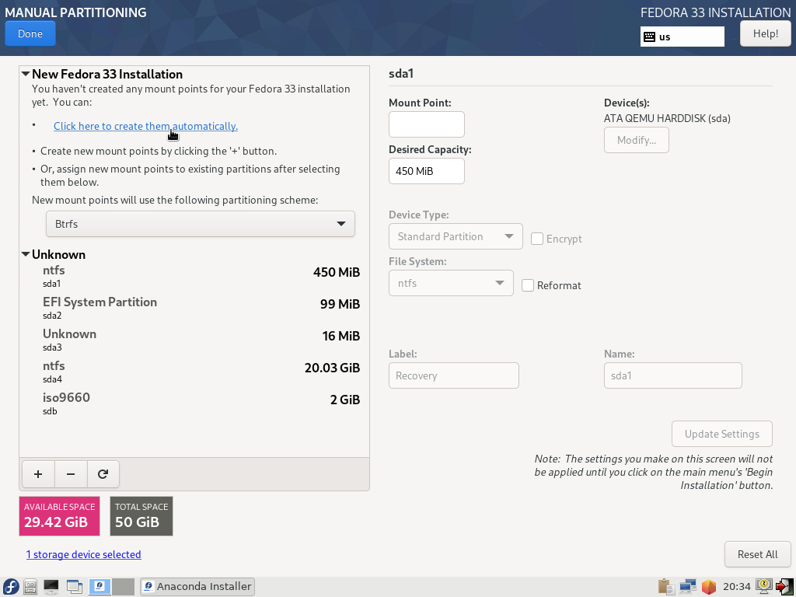Viewport: 796px width, 597px height.
Task: Open the Btrfs partitioning scheme dropdown
Action: coord(200,224)
